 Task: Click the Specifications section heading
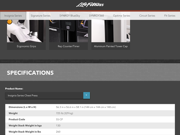coord(30,73)
